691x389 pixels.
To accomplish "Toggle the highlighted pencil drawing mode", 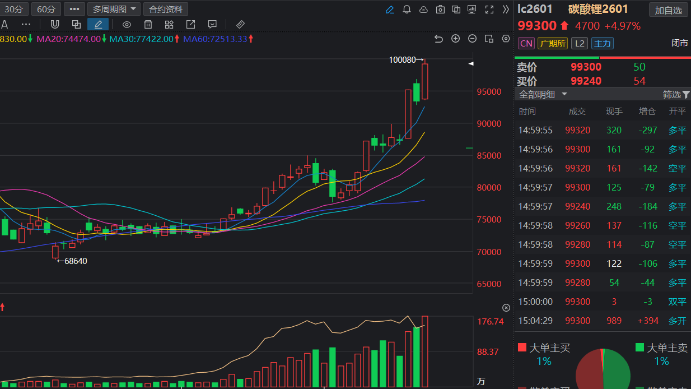I will [x=98, y=24].
